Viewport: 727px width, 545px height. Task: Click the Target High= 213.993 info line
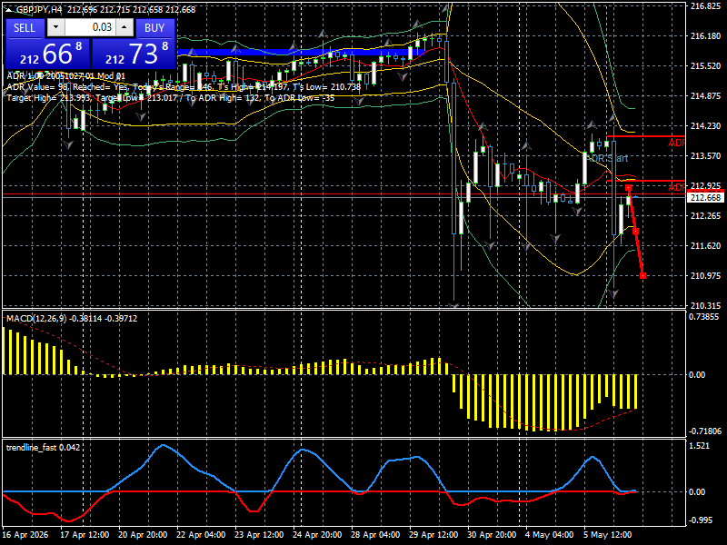(171, 98)
